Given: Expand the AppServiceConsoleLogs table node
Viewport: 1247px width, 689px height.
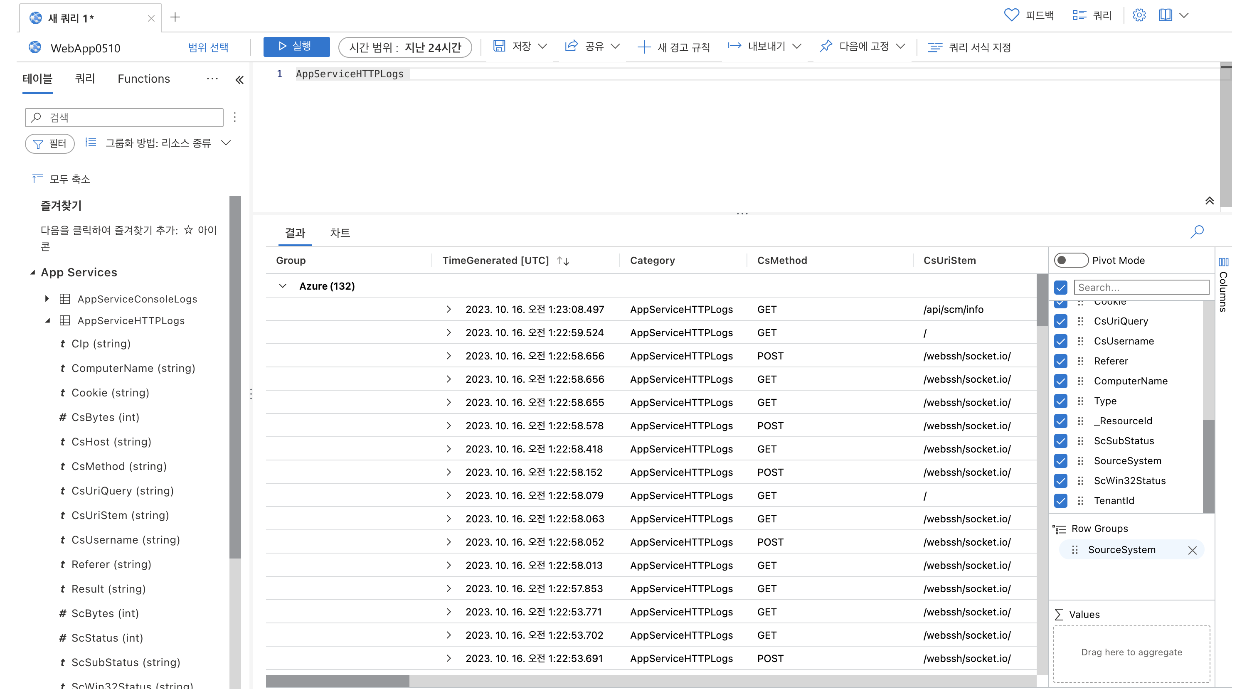Looking at the screenshot, I should (47, 298).
